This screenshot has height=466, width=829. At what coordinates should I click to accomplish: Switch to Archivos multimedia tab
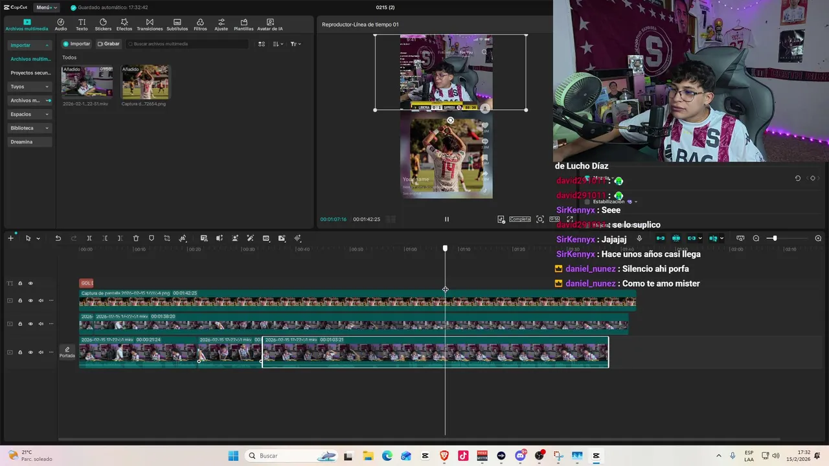point(27,25)
